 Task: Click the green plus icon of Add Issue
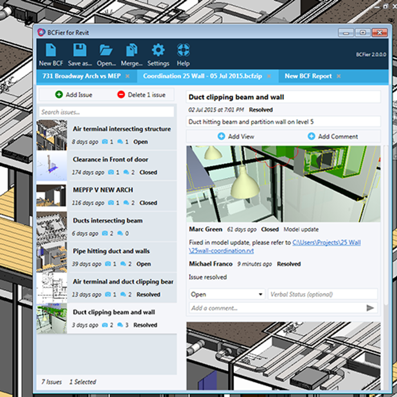(59, 95)
